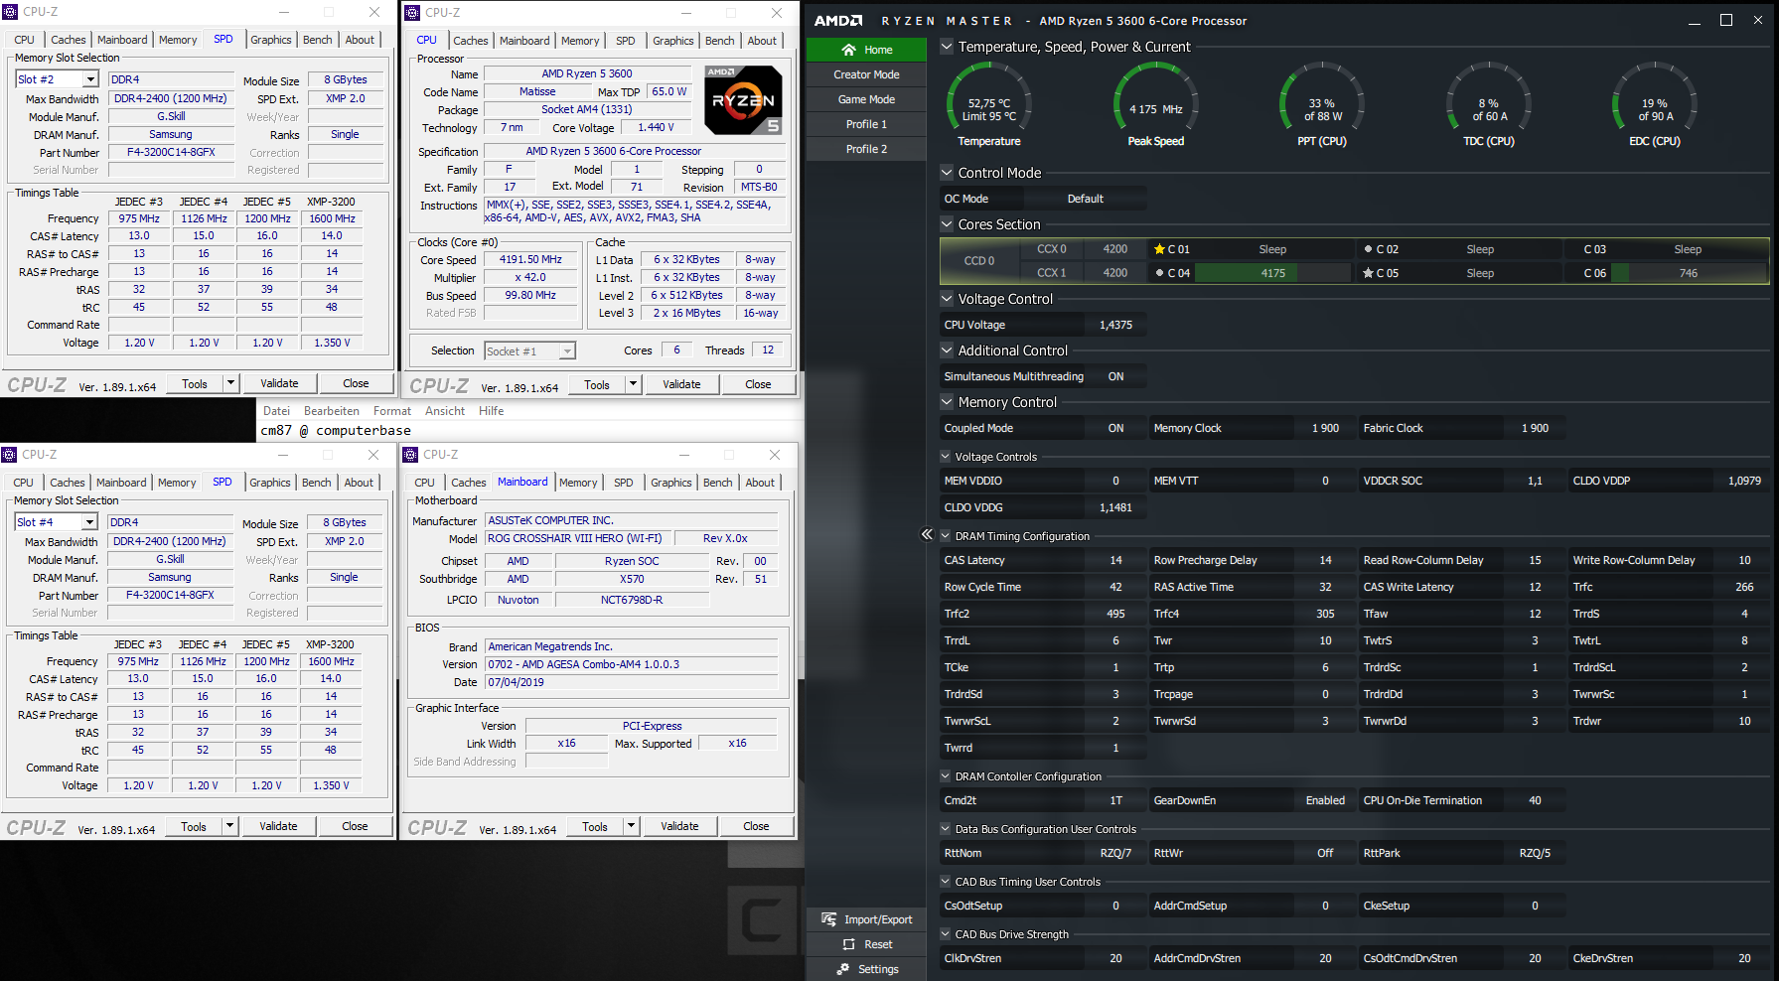1779x981 pixels.
Task: Click CPU Voltage value 1,4375
Action: (x=1115, y=325)
